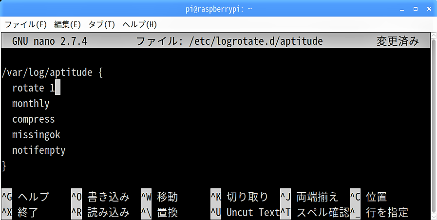Close the terminal window

429,9
